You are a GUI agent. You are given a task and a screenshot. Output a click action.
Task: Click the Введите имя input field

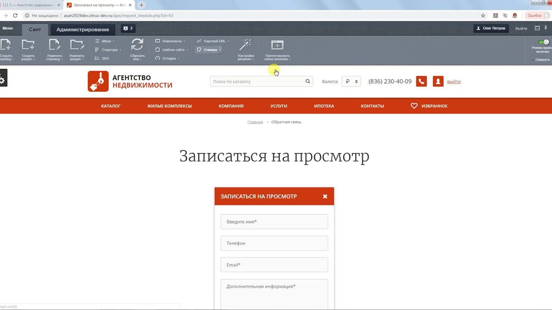pyautogui.click(x=274, y=222)
